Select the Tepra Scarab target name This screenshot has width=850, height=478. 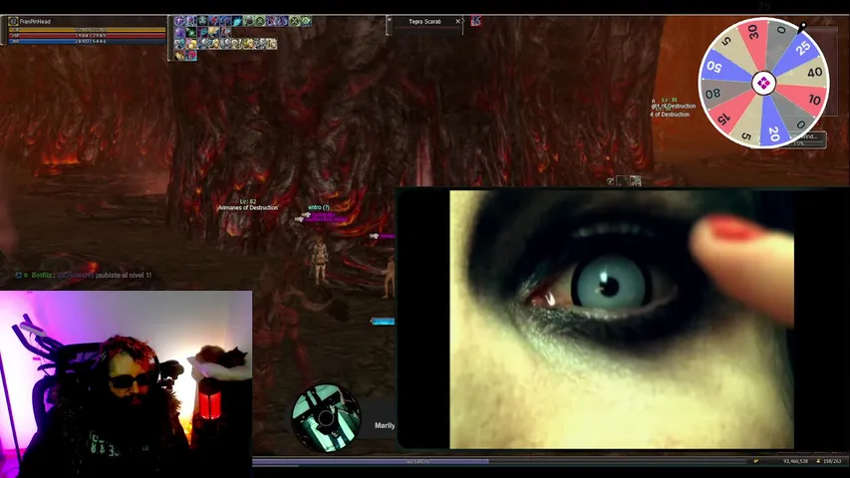(425, 22)
